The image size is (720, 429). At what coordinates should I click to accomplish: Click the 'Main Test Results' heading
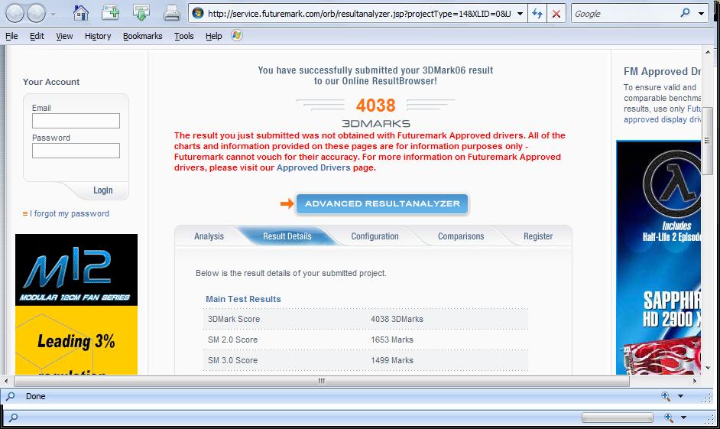243,299
